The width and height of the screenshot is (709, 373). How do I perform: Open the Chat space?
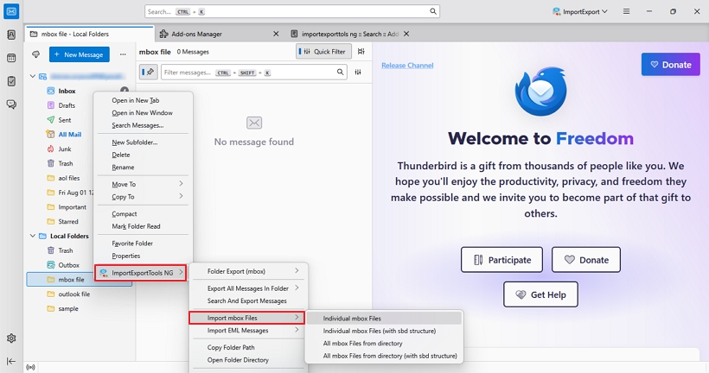(11, 104)
